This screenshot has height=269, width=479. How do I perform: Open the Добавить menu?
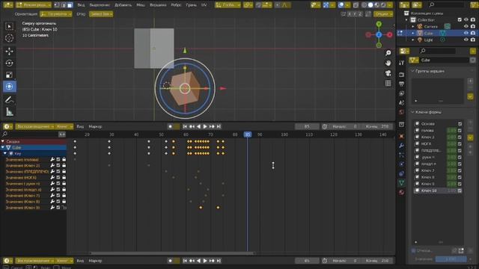pyautogui.click(x=123, y=5)
